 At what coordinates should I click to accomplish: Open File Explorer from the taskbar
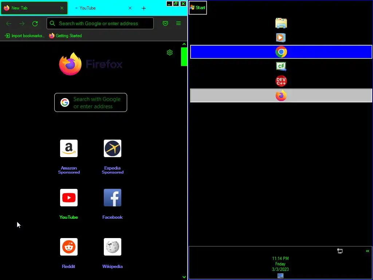point(281,23)
